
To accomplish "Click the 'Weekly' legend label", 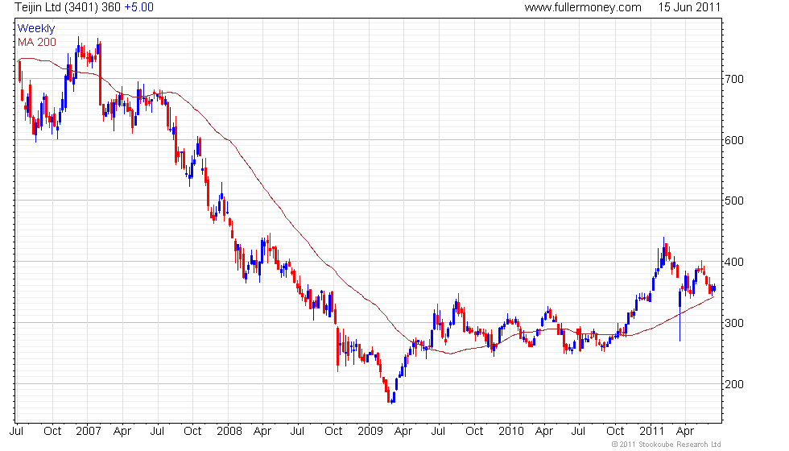I will [x=35, y=29].
